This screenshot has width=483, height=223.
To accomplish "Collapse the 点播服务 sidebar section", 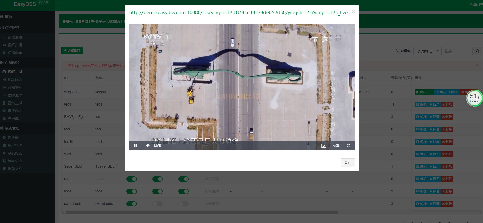I will coord(12,28).
